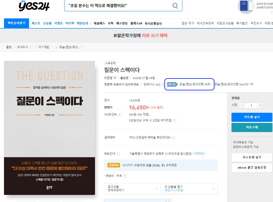Open the 배송안내 arrow icon
This screenshot has width=273, height=202.
118,154
